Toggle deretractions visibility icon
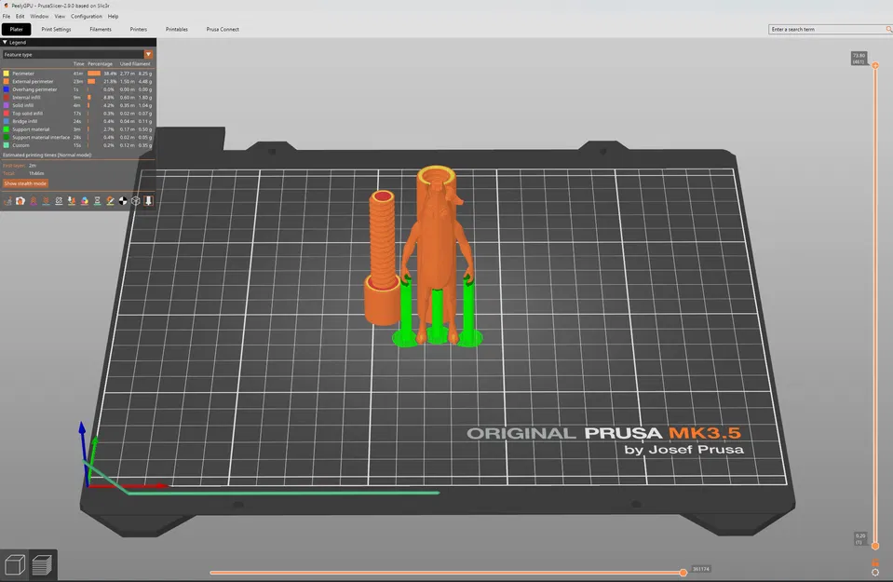The image size is (893, 582). coord(47,201)
